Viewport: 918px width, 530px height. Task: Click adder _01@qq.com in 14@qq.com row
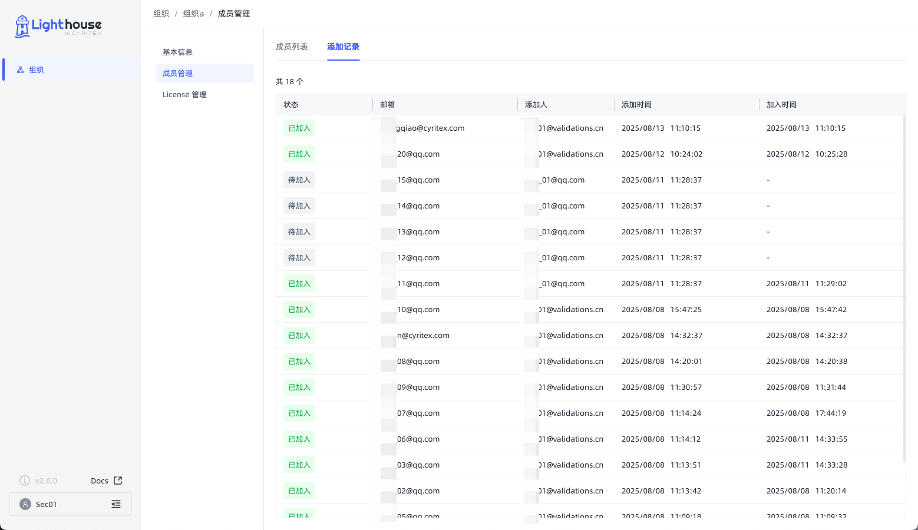coord(562,206)
